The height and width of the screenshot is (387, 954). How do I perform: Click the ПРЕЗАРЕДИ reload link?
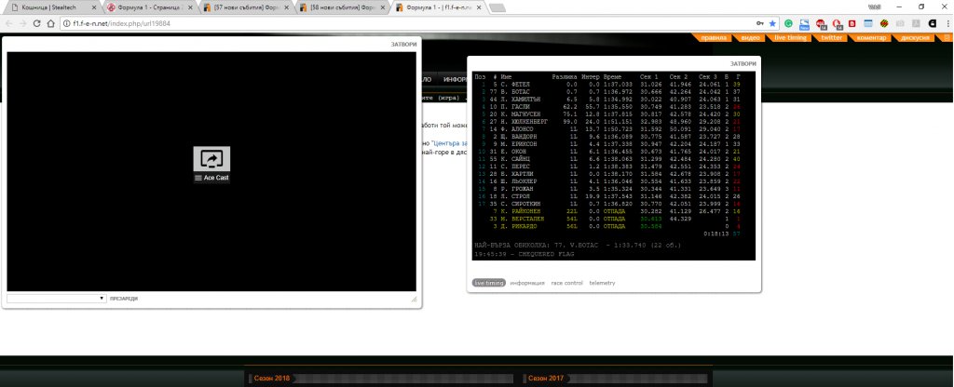(124, 299)
